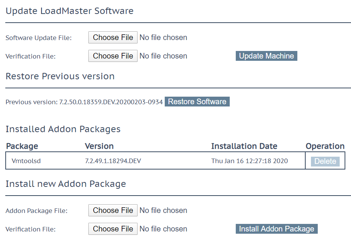This screenshot has height=239, width=351.
Task: Click the Installed Addon Packages heading
Action: coord(63,129)
